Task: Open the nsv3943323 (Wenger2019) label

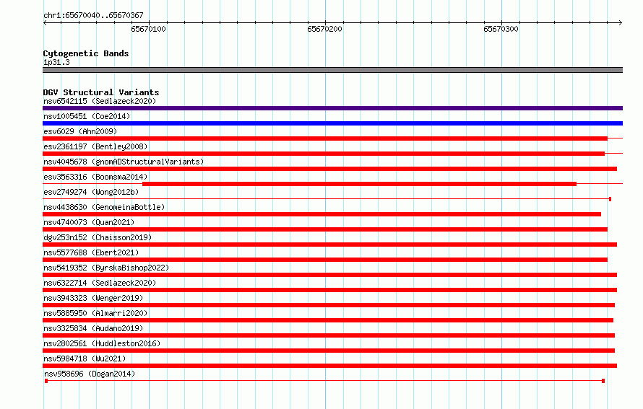Action: pyautogui.click(x=93, y=298)
